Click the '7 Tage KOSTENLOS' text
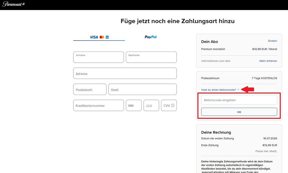 click(264, 78)
